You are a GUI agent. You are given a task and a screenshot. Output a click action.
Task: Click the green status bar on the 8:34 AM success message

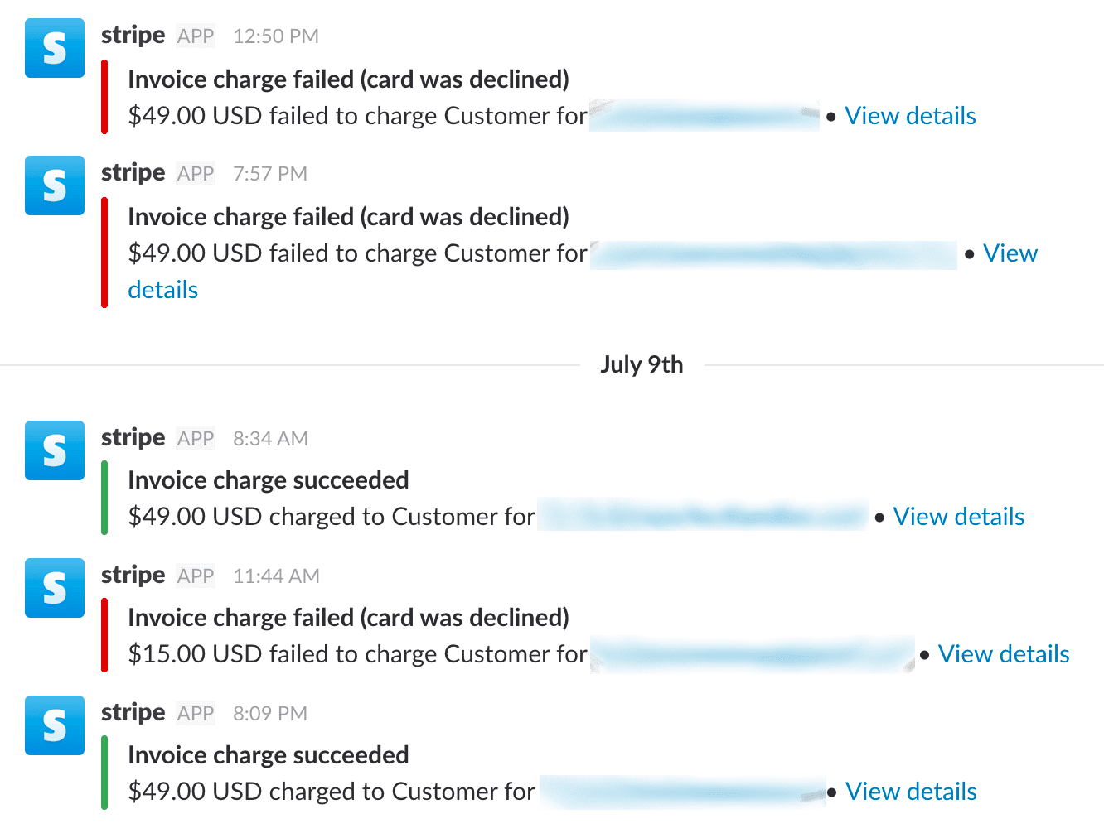click(104, 498)
